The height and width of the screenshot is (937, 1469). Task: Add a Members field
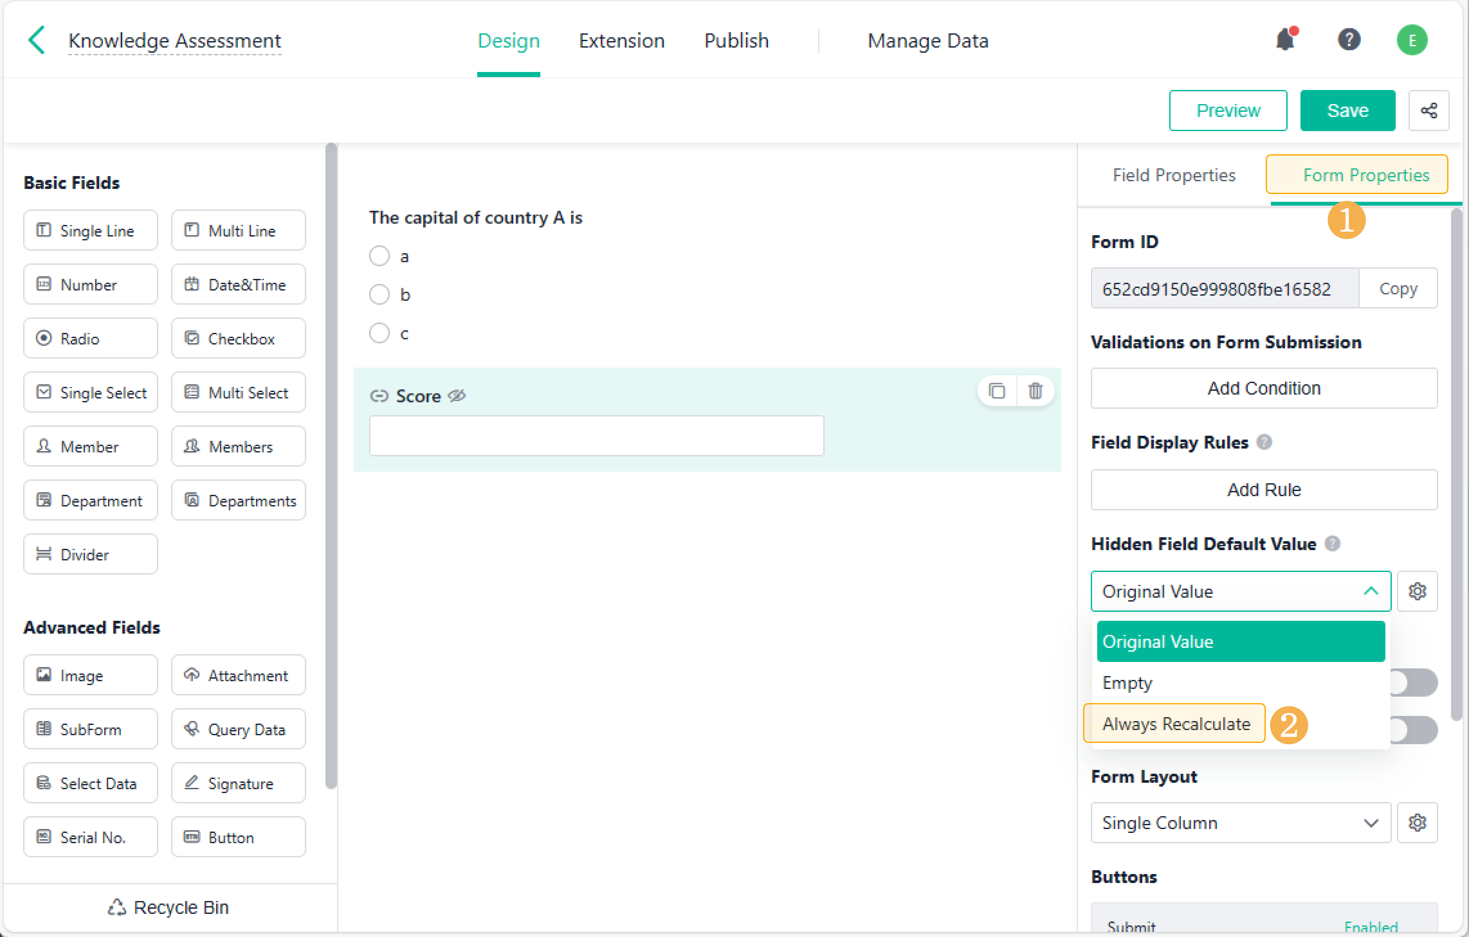coord(239,446)
